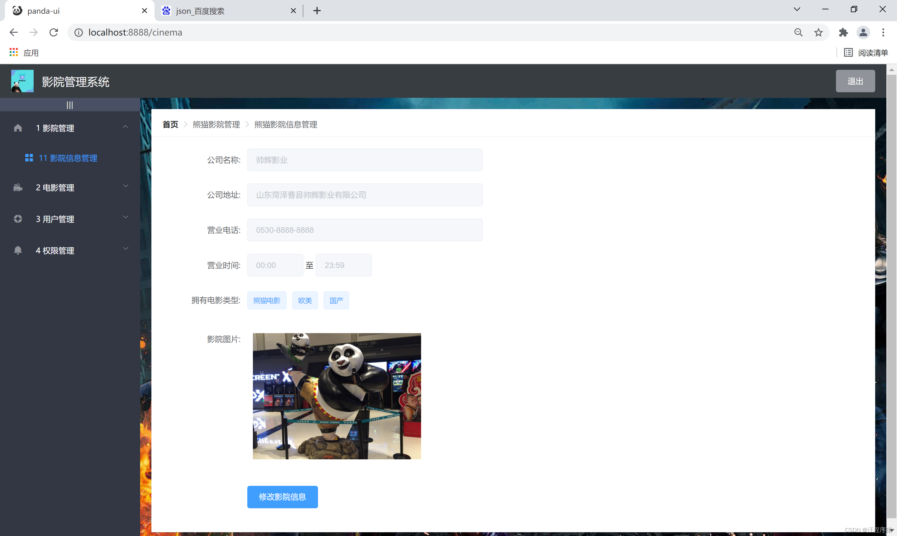Image resolution: width=897 pixels, height=536 pixels.
Task: Open the zoom magnifier in the address bar
Action: [798, 32]
